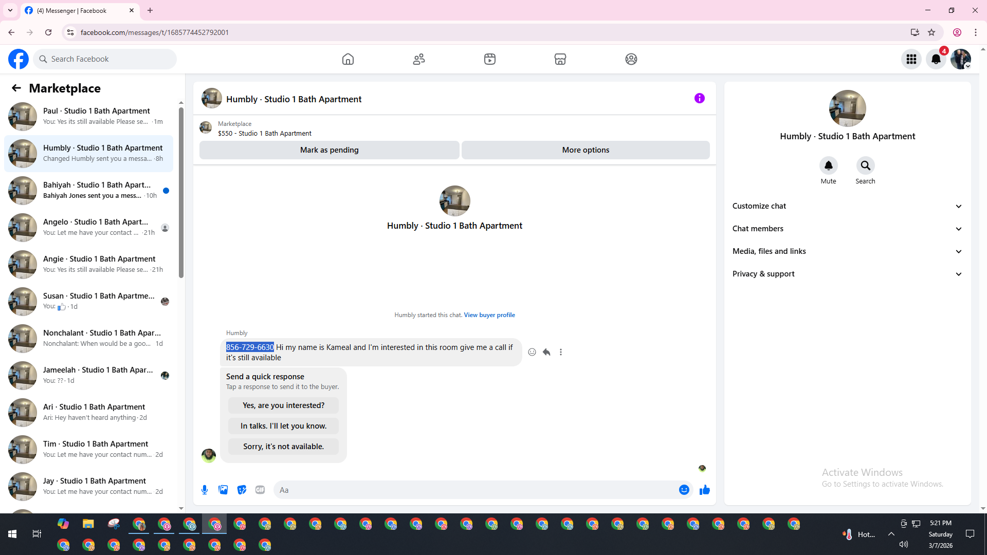Open File Explorer from the taskbar
987x555 pixels.
pyautogui.click(x=88, y=524)
